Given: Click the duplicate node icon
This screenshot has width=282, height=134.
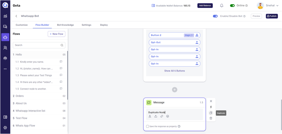Looking at the screenshot, I should [211, 113].
